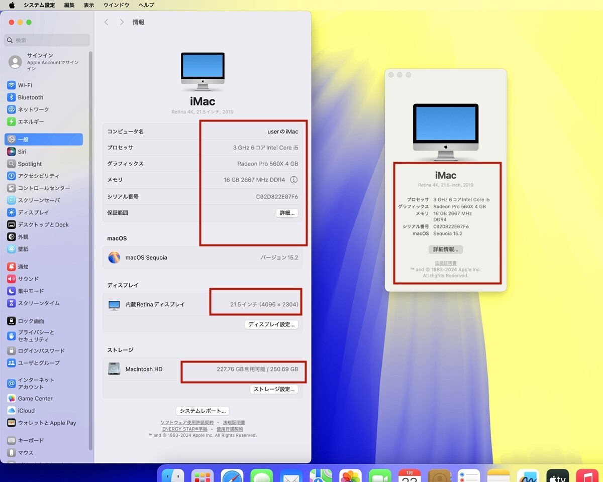
Task: Focus the 検索 search field
Action: click(47, 40)
